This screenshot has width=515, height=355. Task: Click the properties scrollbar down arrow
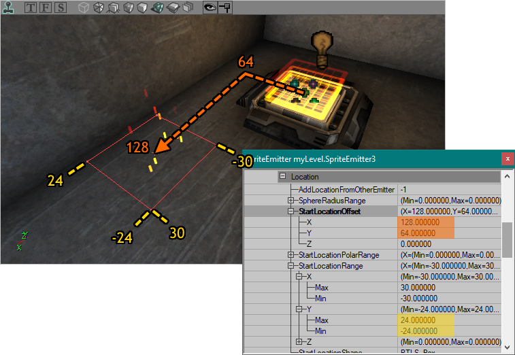[507, 348]
